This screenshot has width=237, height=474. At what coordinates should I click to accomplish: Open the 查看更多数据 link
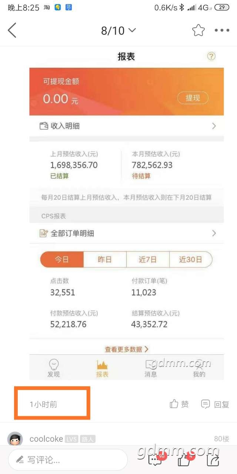127,349
